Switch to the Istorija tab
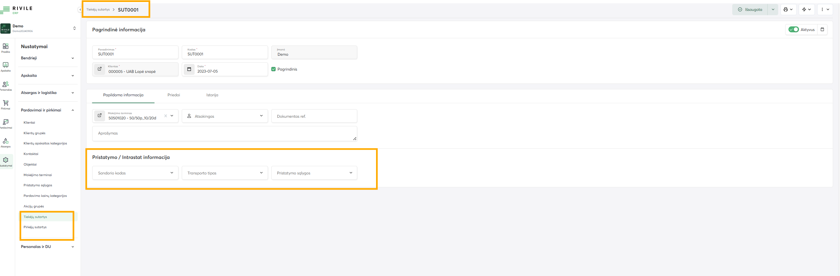840x276 pixels. point(212,95)
